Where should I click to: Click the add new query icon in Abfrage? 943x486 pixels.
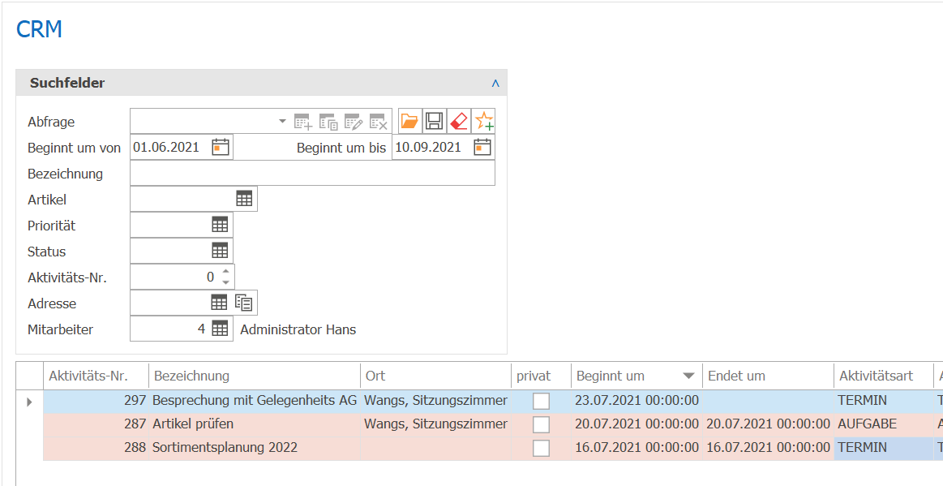click(303, 122)
